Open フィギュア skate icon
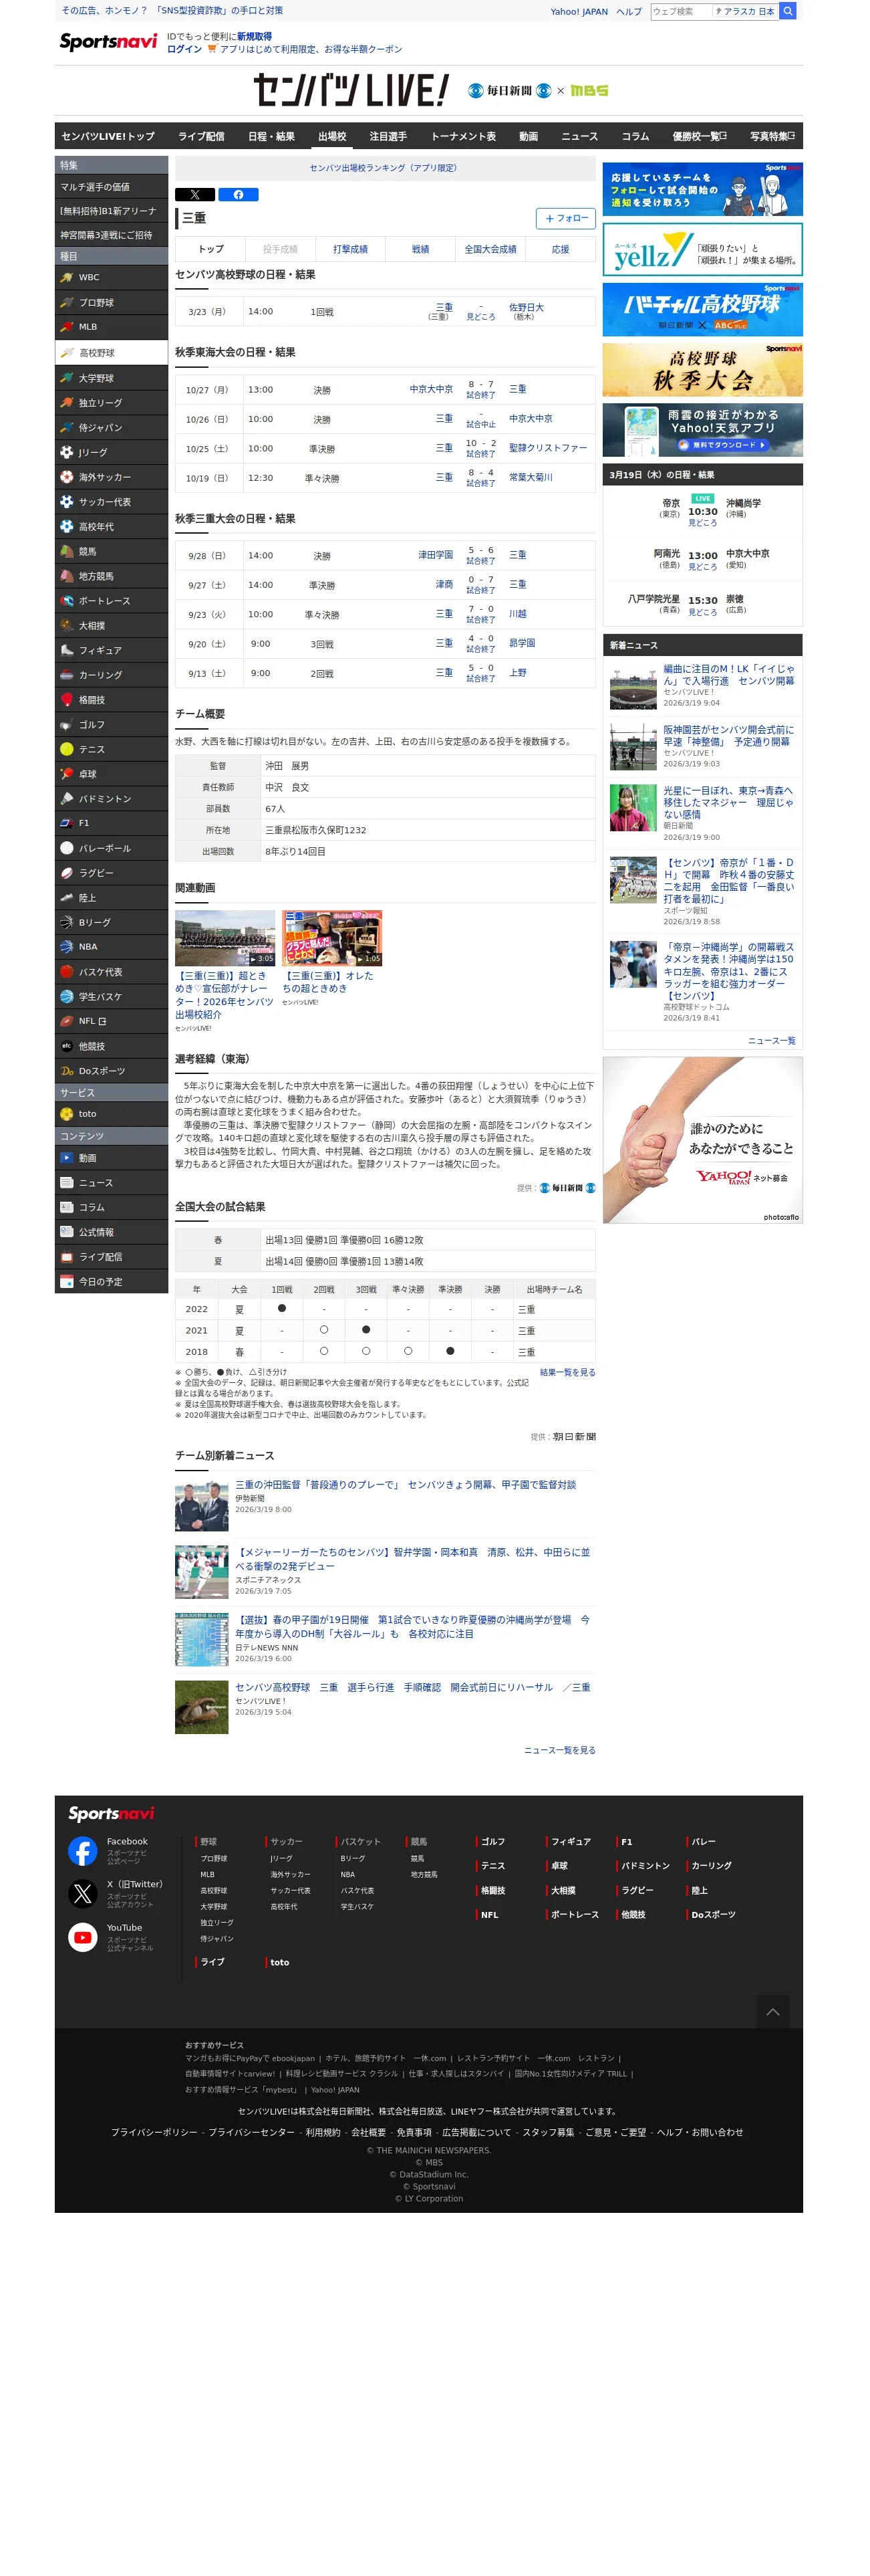 pos(66,650)
